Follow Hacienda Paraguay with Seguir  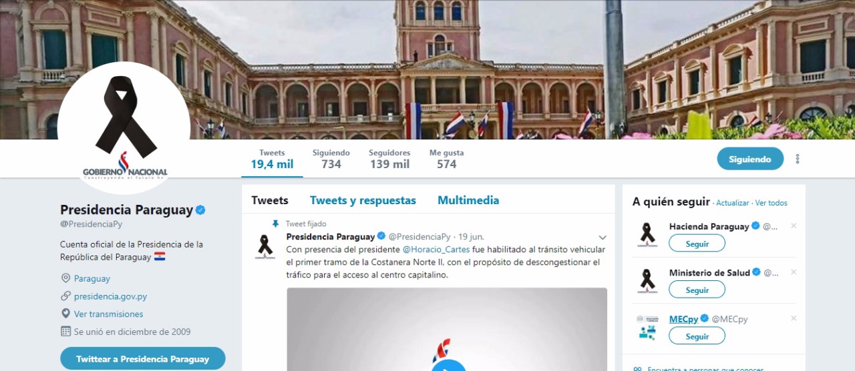tap(697, 244)
